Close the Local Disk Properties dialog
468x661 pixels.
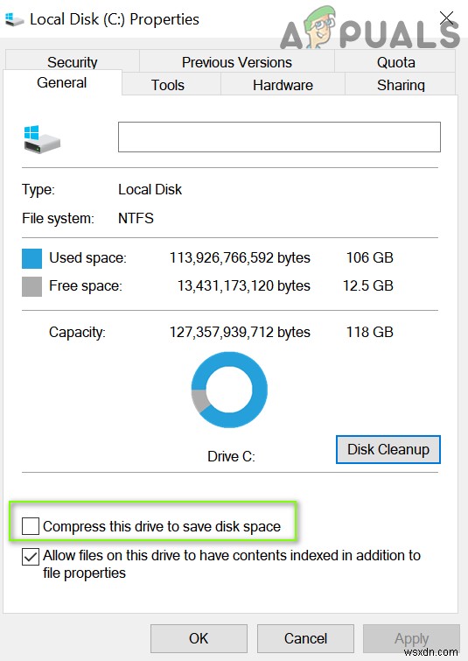(x=446, y=18)
